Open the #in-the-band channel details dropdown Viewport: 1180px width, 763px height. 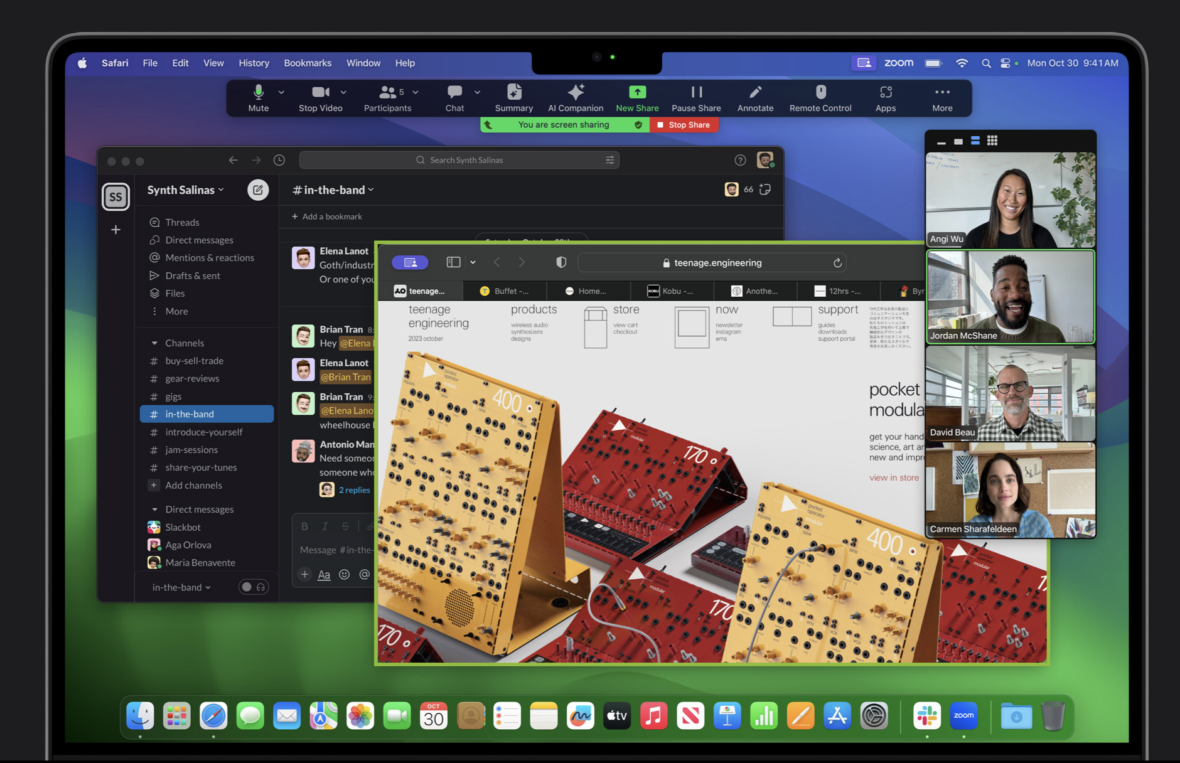coord(333,189)
